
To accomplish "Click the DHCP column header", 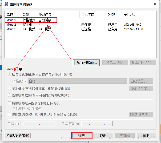I will pos(114,14).
